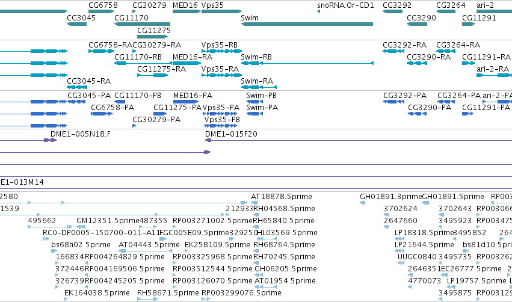This screenshot has width=512, height=302.
Task: Click the CG3264 gene label
Action: (x=451, y=5)
